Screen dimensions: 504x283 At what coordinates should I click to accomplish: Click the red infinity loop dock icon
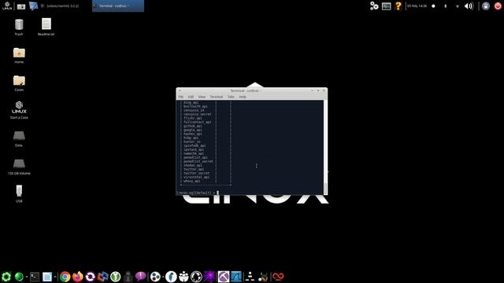tap(278, 277)
